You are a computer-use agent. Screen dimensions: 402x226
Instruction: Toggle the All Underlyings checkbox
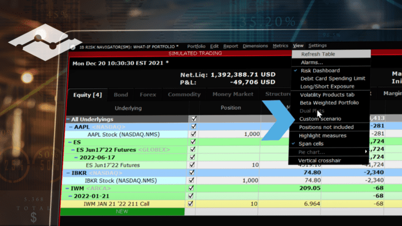(x=194, y=119)
